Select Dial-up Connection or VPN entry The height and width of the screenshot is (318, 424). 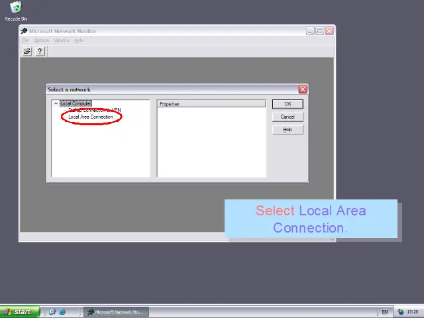pyautogui.click(x=94, y=110)
